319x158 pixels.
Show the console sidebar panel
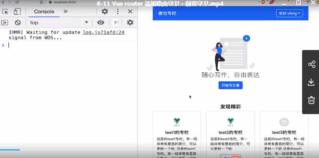(x=5, y=23)
